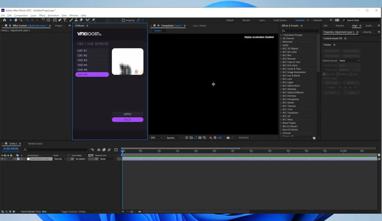Open the Quarter resolution dropdown

pyautogui.click(x=174, y=138)
